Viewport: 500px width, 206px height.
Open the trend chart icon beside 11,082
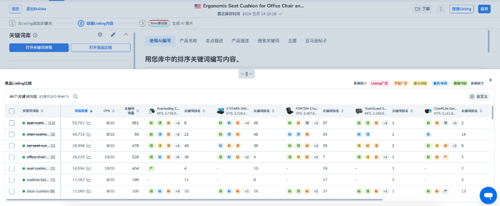[89, 180]
